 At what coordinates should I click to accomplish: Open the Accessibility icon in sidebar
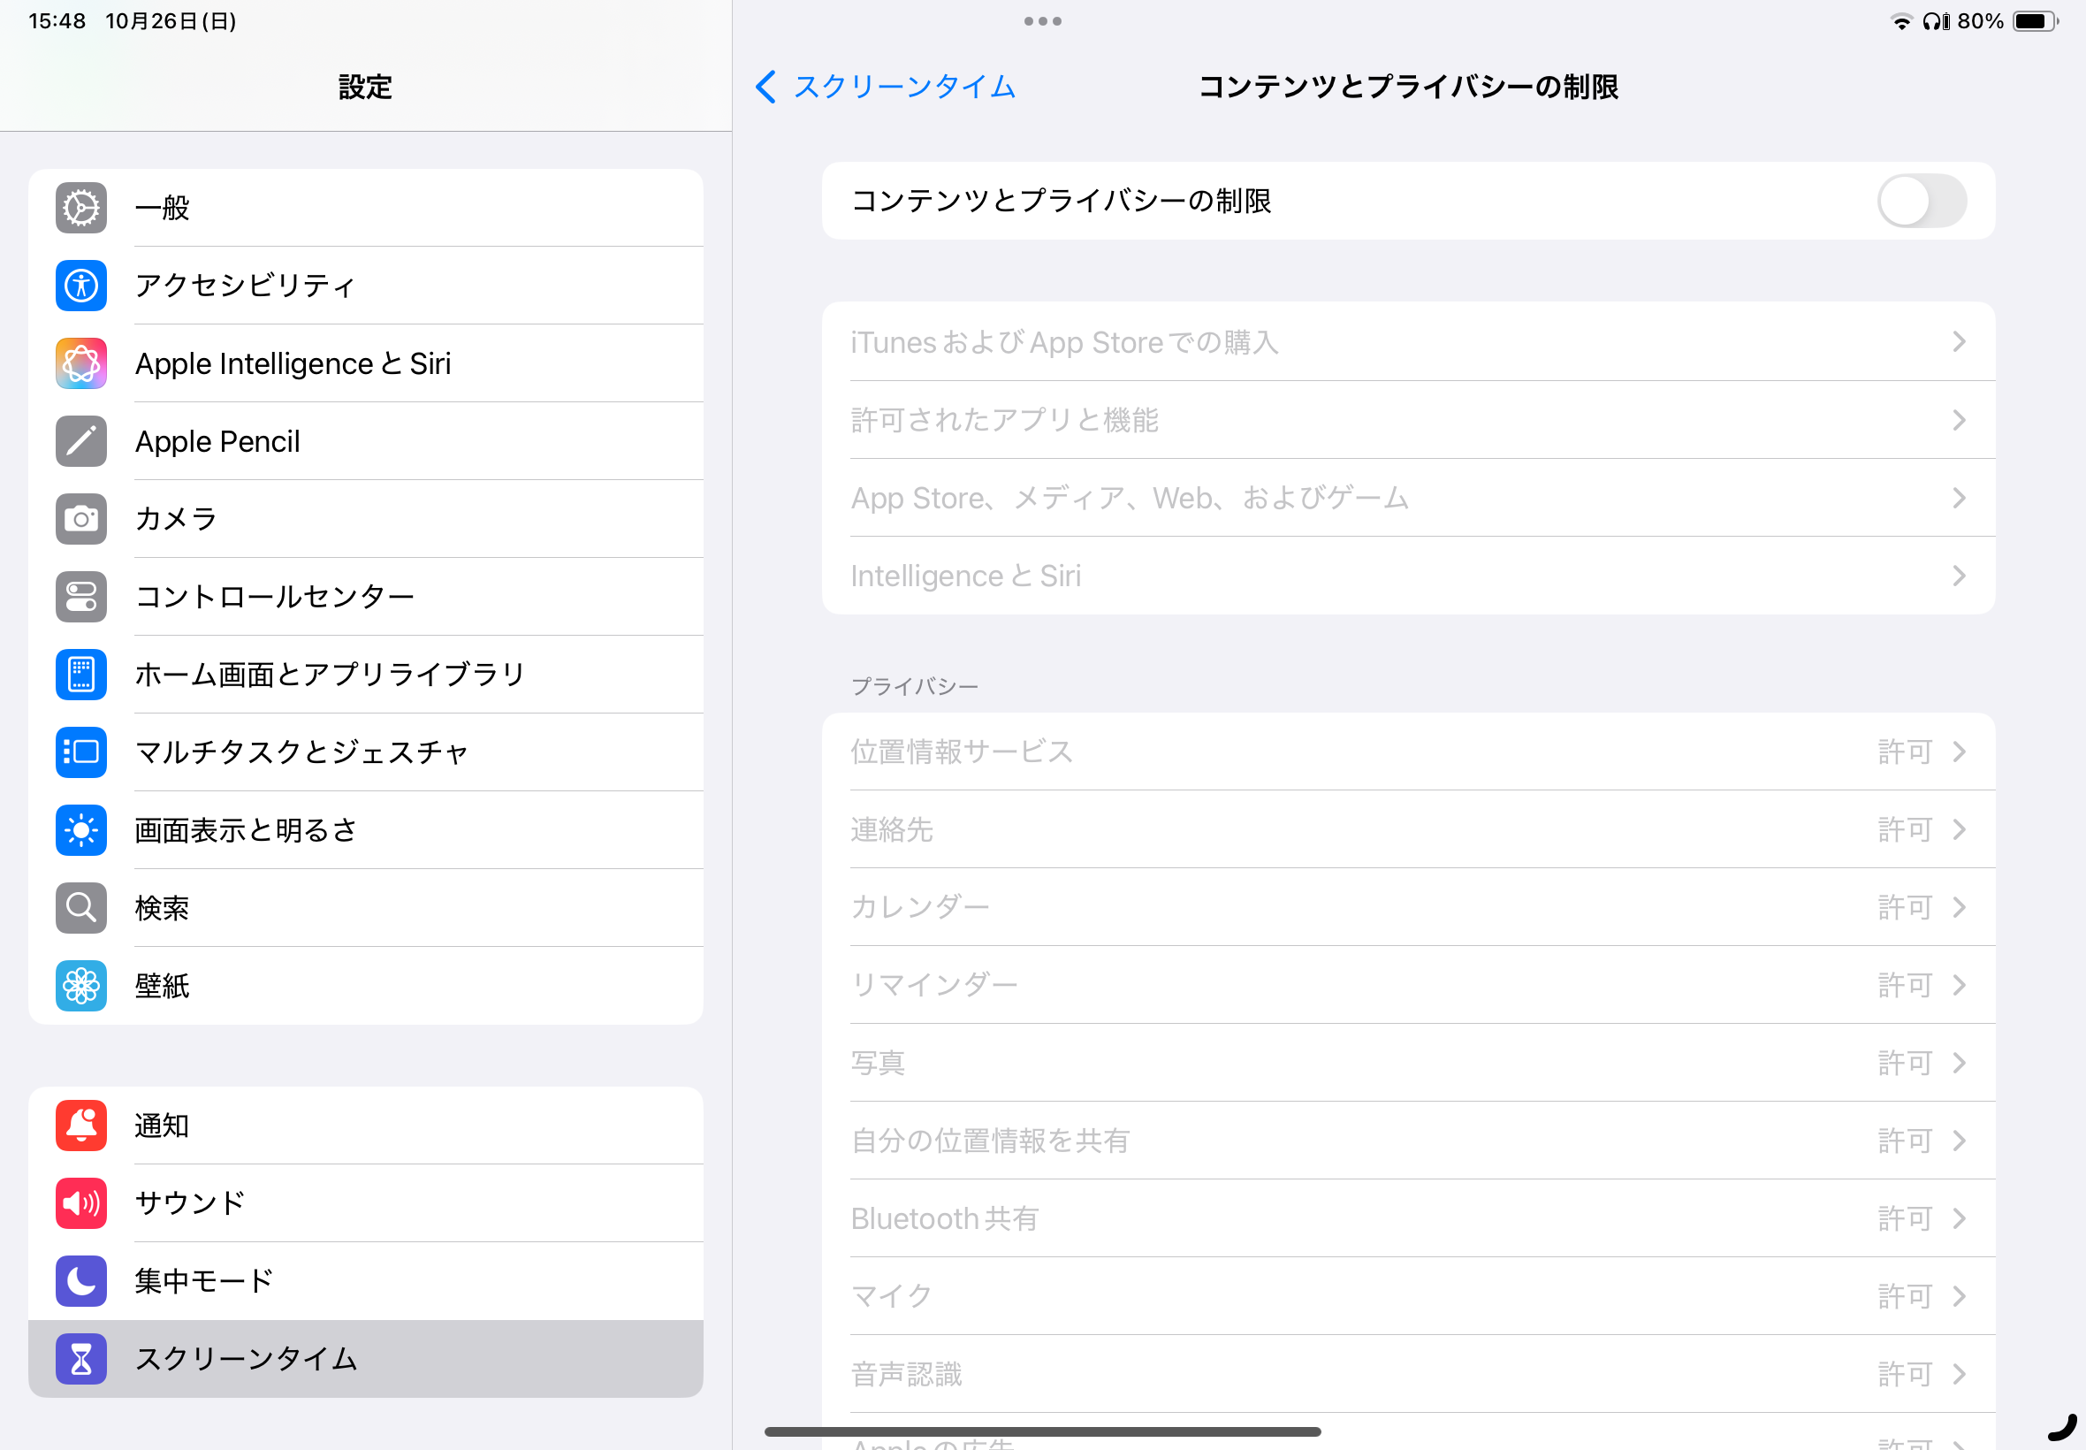80,286
